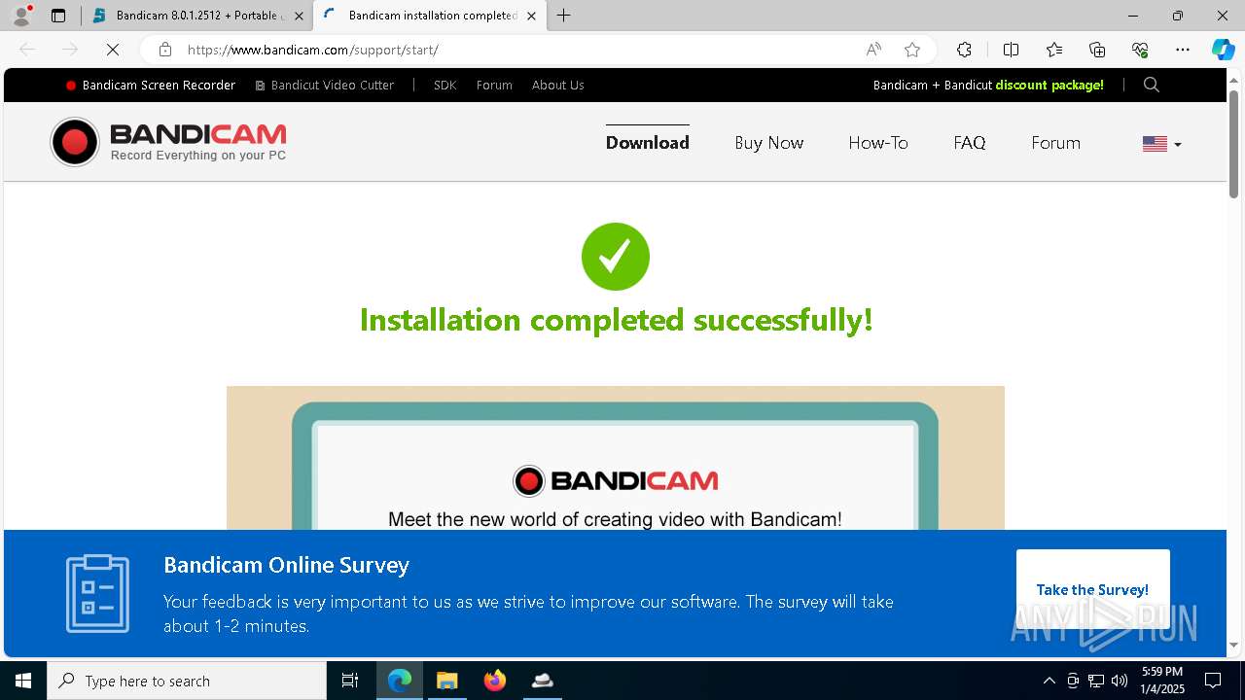Open the FAQ menu item

[970, 143]
